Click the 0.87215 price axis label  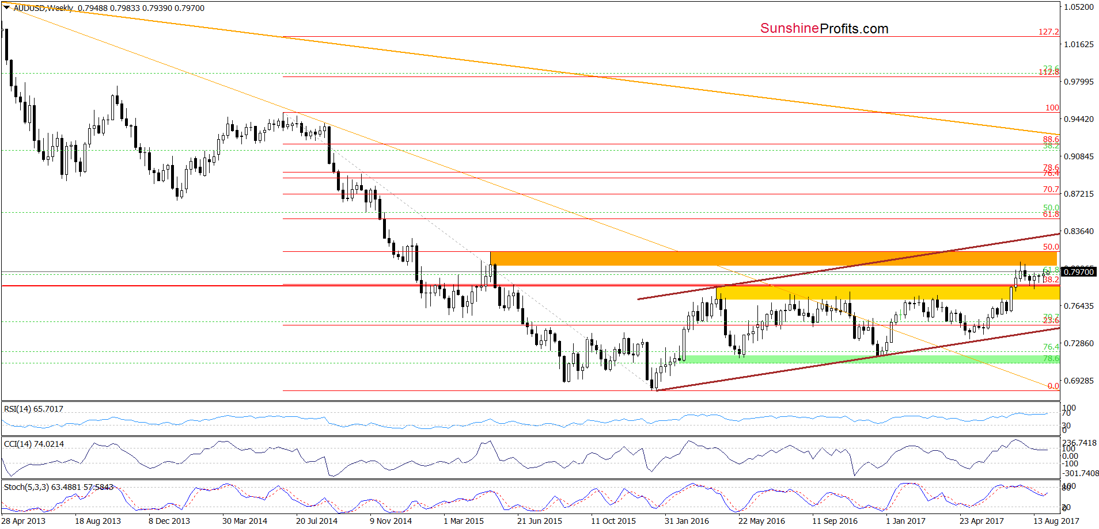coord(1079,194)
